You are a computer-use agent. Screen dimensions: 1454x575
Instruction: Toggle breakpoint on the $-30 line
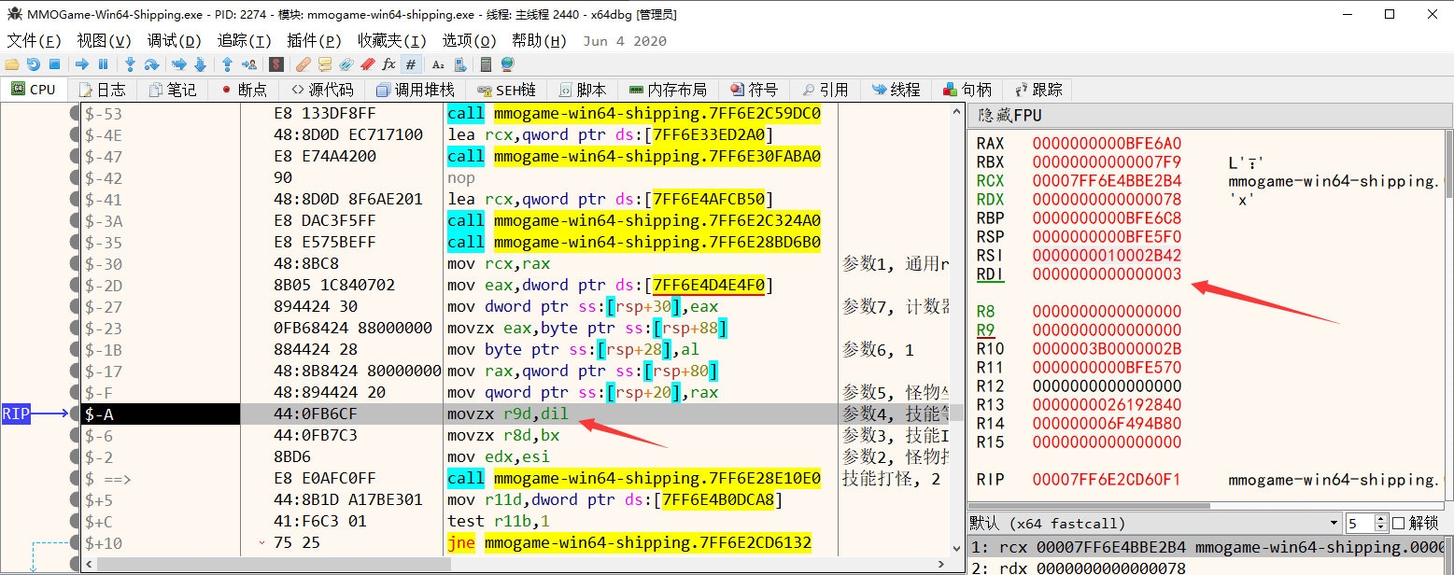75,264
